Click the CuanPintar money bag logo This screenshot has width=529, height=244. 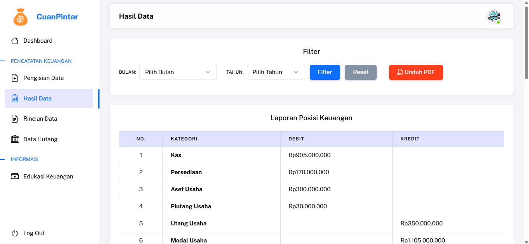point(21,17)
